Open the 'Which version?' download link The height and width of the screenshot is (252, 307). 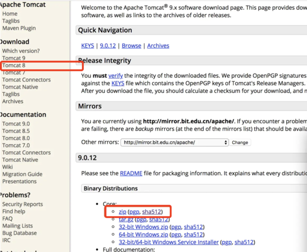(x=21, y=51)
